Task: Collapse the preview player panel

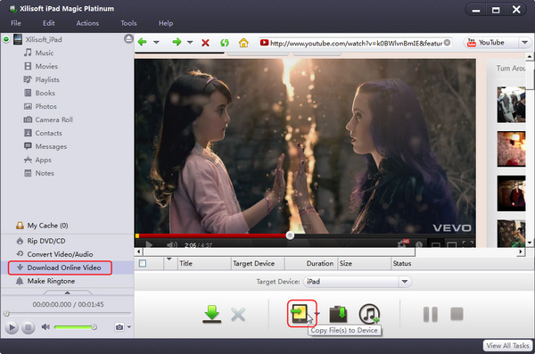Action: (68, 292)
